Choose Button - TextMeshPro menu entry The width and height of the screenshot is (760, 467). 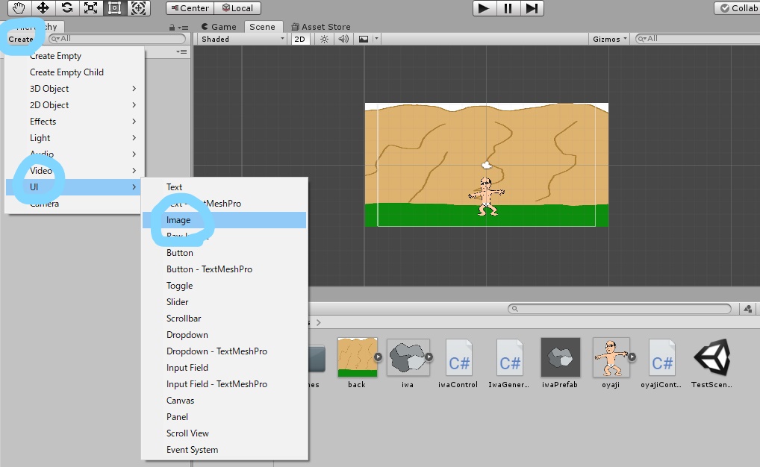pyautogui.click(x=225, y=269)
